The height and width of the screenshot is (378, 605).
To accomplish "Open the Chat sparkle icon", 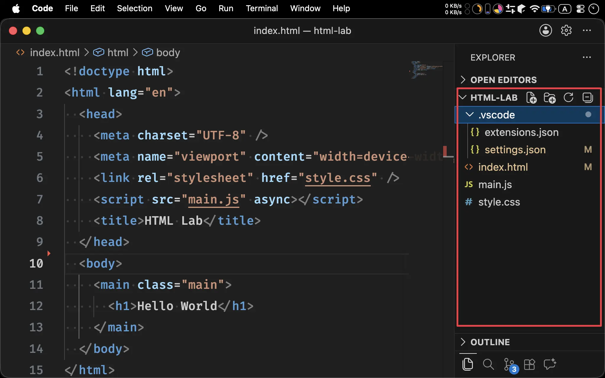I will [x=550, y=364].
